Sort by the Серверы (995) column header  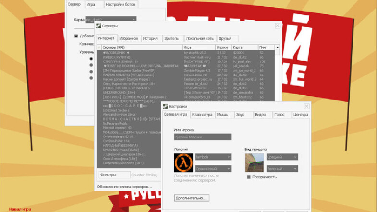pos(142,47)
